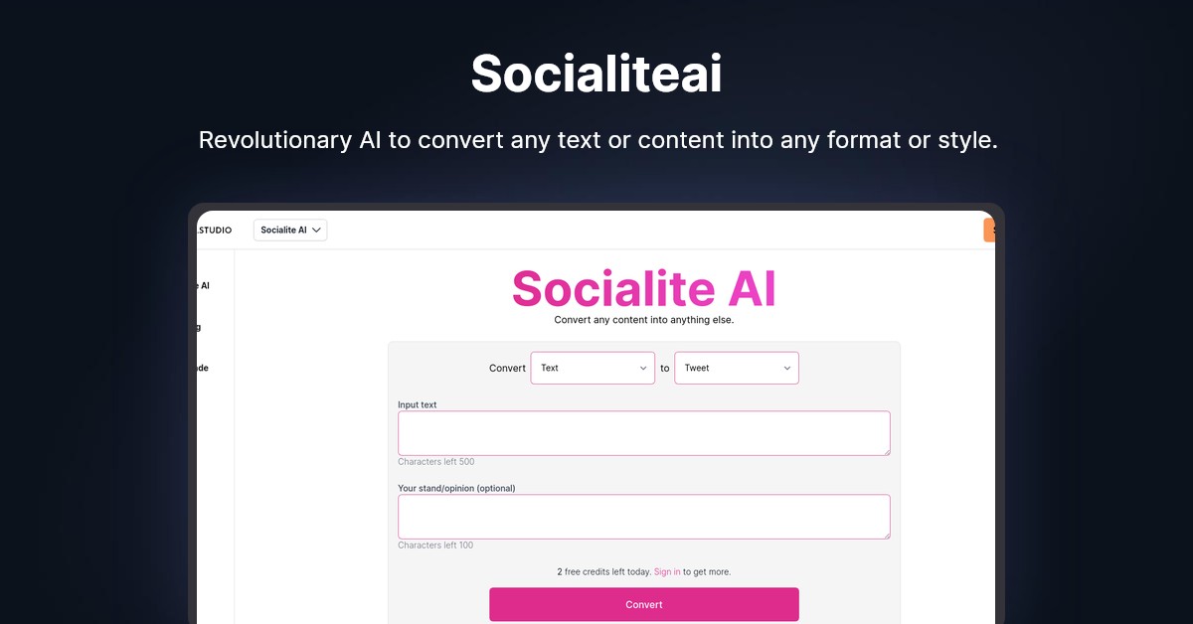Click the arrow icon in the Text dropdown
This screenshot has height=624, width=1193.
tap(643, 368)
